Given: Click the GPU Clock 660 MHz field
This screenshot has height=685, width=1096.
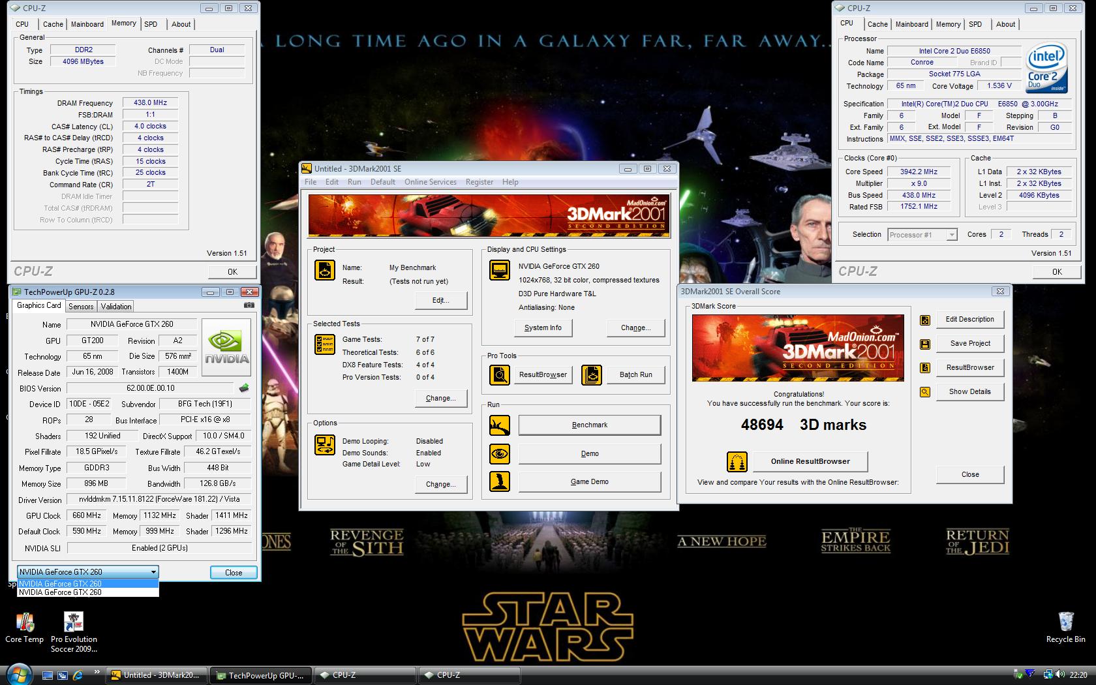Looking at the screenshot, I should (86, 515).
